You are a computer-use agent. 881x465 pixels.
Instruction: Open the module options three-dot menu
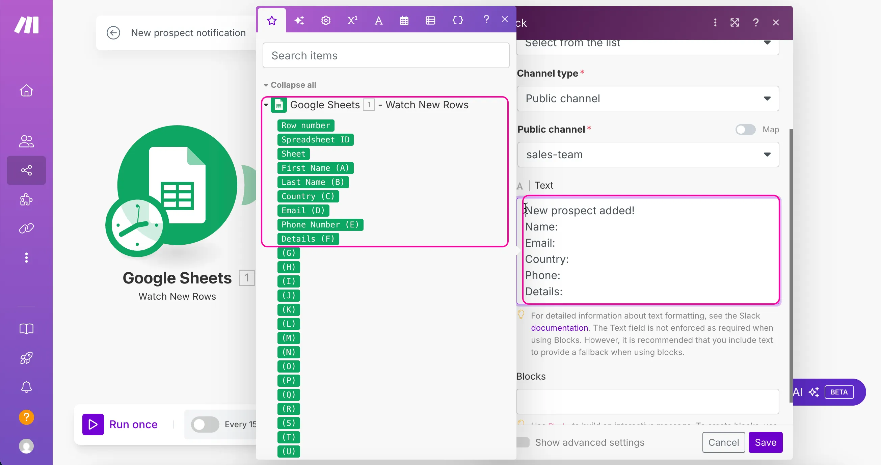pos(715,23)
